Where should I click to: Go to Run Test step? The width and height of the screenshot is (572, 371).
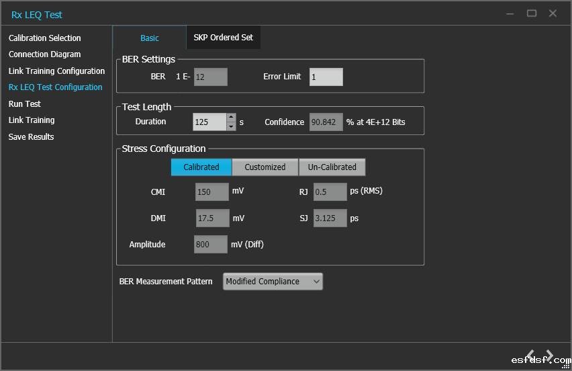(25, 104)
